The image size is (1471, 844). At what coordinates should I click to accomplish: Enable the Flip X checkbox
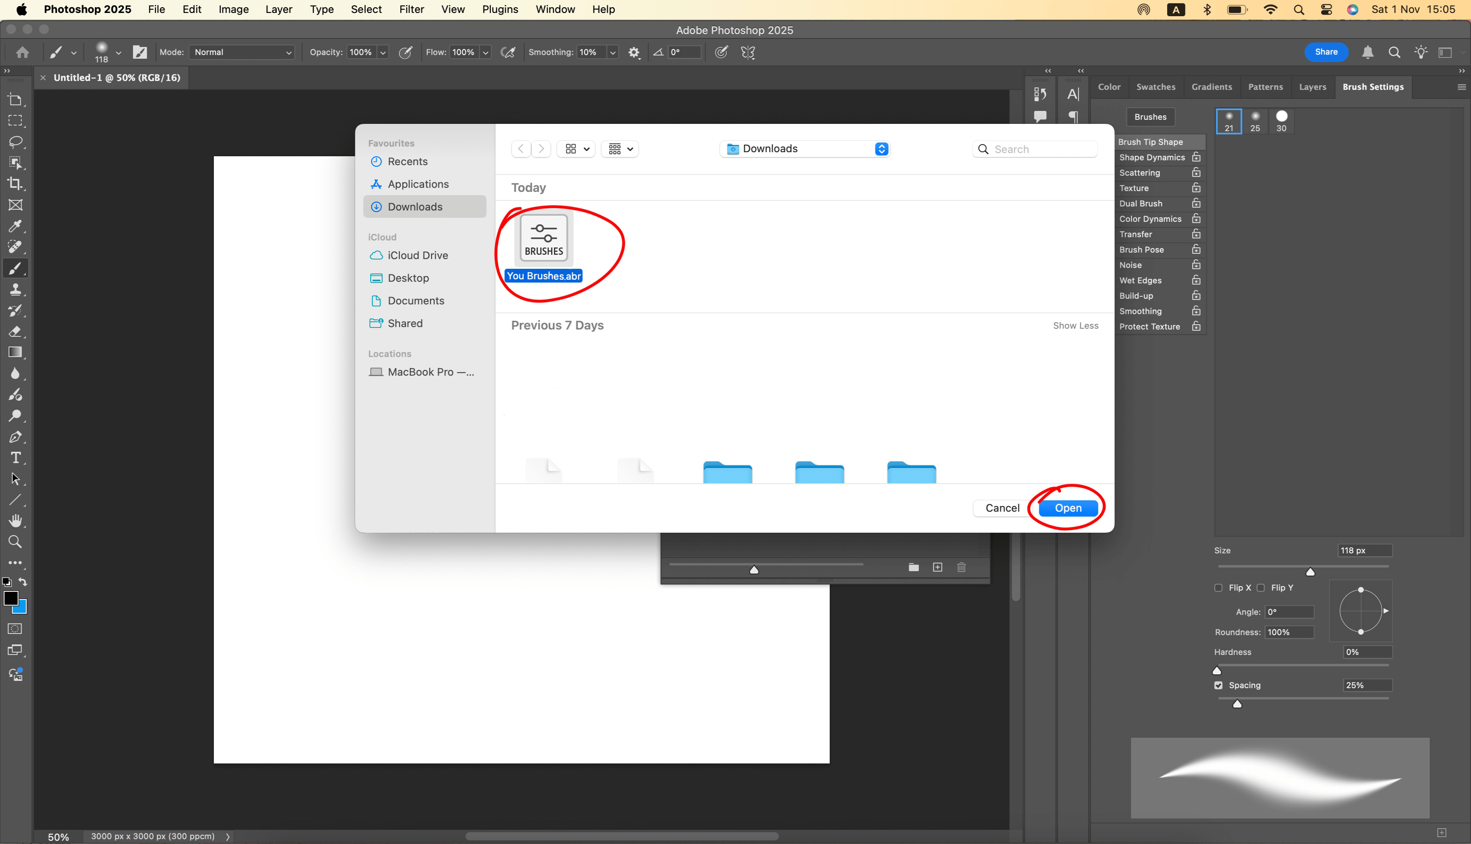click(1218, 588)
